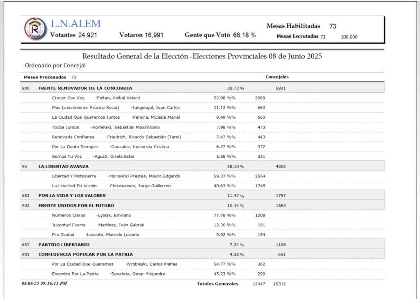Click the Mesas Habilitadas 73 value
The image size is (420, 299).
click(x=332, y=26)
